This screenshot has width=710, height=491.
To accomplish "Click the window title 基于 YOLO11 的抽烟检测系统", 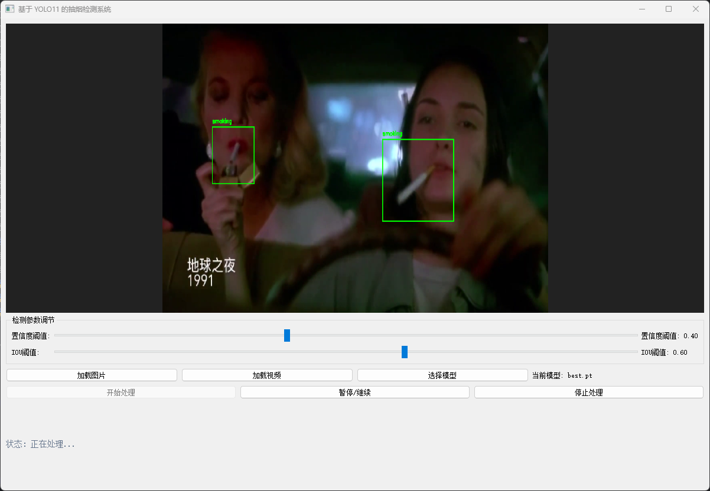I will point(64,9).
